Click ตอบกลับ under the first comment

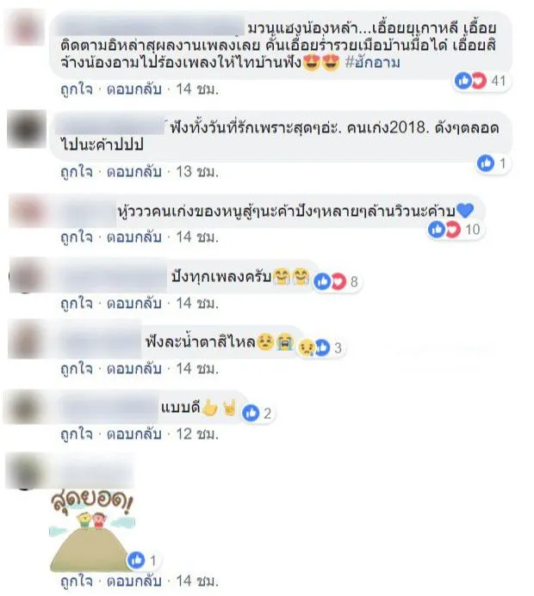pos(134,89)
